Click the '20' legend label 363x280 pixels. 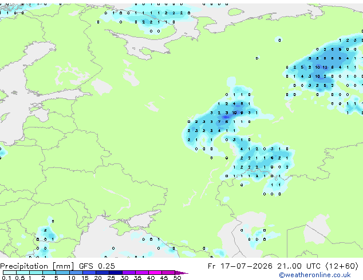coord(98,278)
